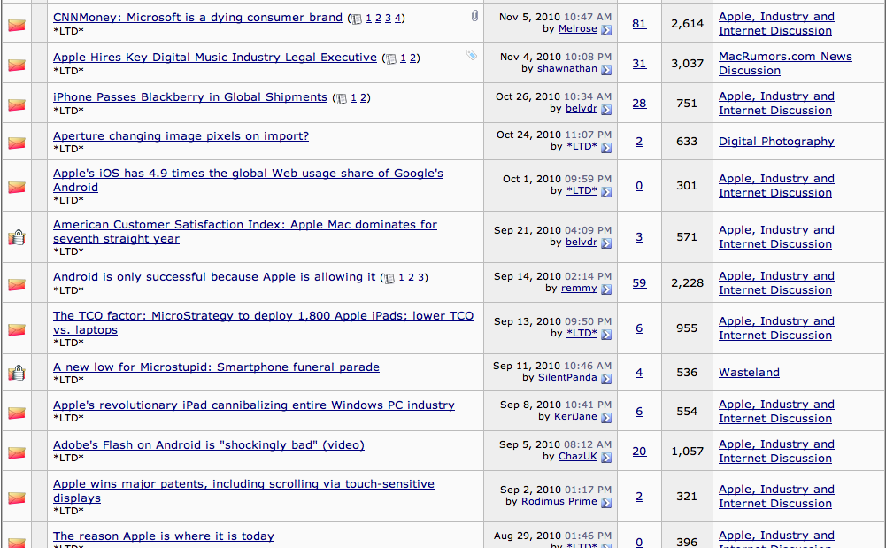Image resolution: width=886 pixels, height=548 pixels.
Task: Open KeriJane user profile
Action: coord(575,416)
